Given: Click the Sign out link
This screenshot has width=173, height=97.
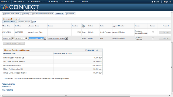Looking at the screenshot, I should (168, 2).
